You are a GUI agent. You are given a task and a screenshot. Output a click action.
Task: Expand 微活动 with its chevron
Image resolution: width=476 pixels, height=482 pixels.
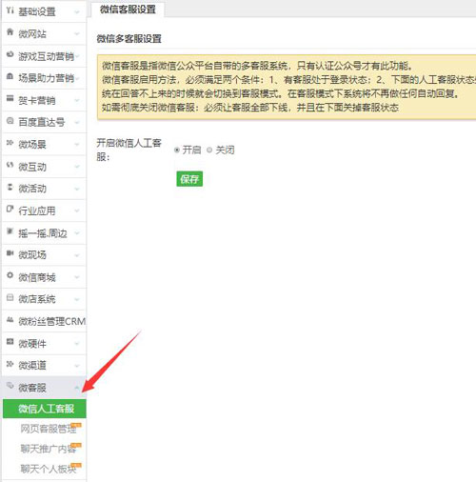click(x=77, y=189)
